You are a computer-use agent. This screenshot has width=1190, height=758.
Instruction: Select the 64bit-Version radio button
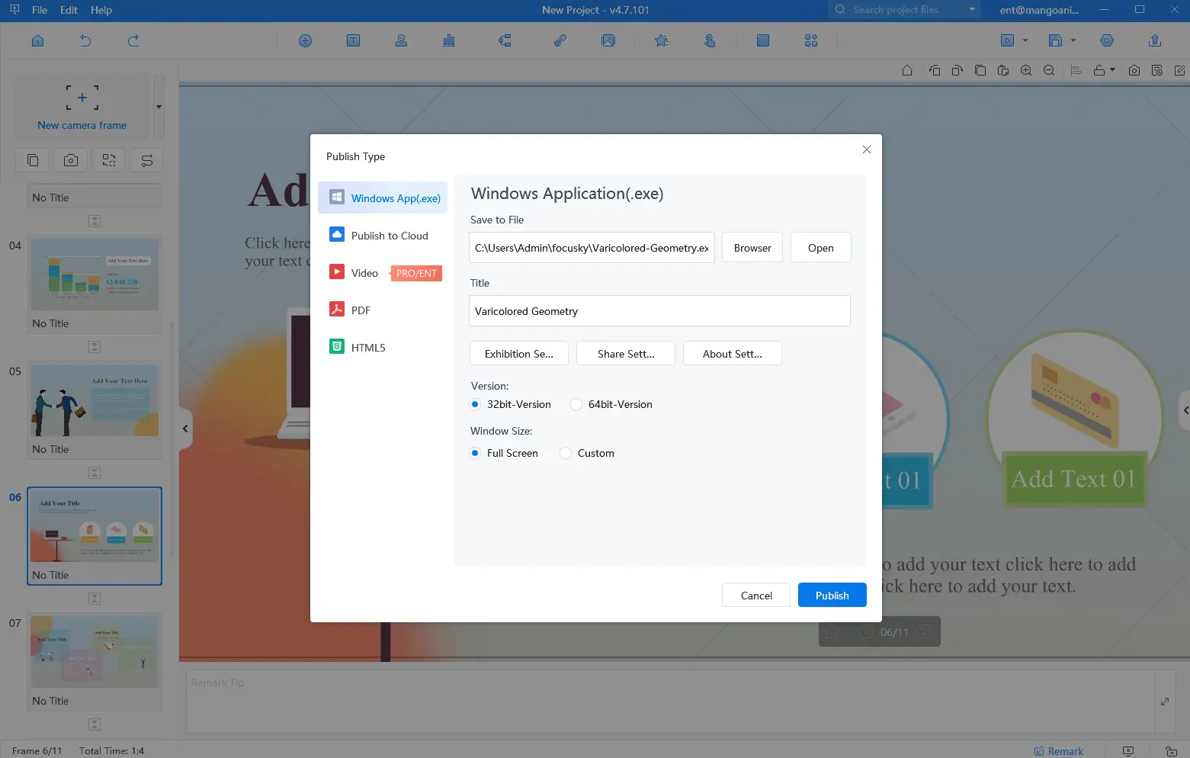click(x=576, y=404)
